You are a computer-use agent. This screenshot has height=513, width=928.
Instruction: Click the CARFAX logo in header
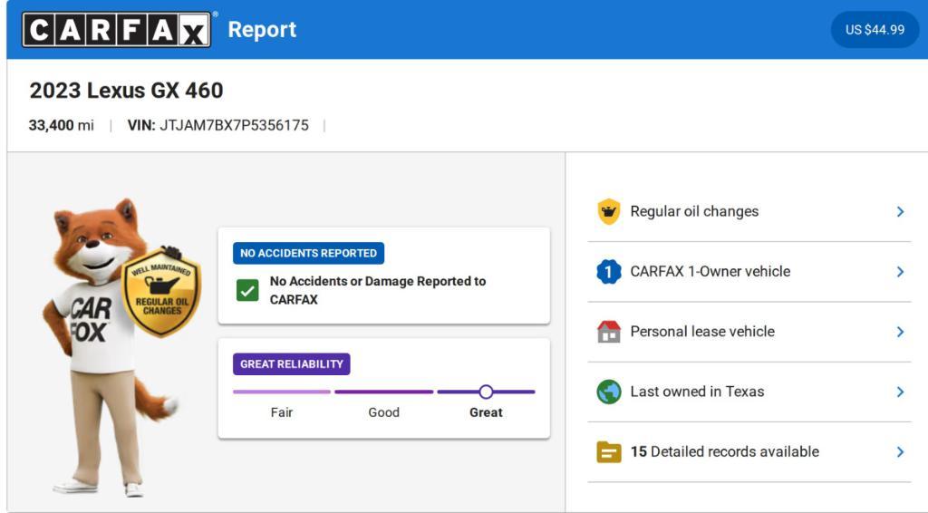(119, 30)
